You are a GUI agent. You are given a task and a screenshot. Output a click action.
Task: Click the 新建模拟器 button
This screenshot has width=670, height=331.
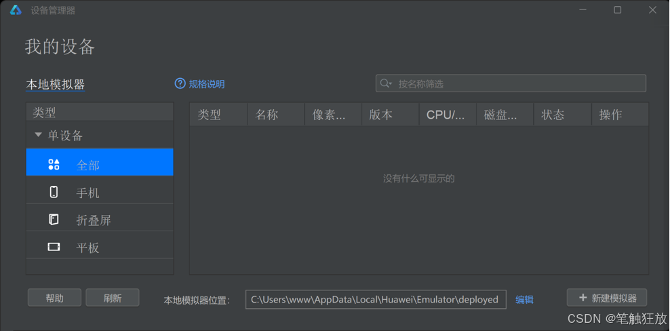(607, 298)
